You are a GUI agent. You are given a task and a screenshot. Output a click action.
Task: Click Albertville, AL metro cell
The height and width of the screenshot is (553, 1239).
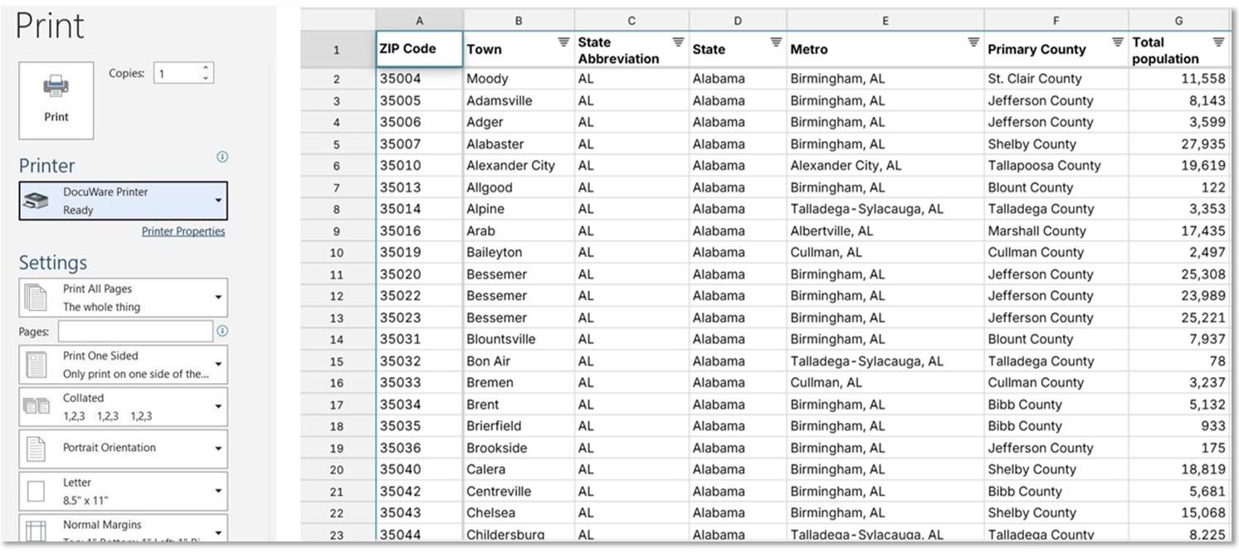(885, 230)
